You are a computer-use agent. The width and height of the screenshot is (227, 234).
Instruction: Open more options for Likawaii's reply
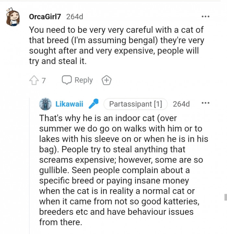click(x=205, y=104)
